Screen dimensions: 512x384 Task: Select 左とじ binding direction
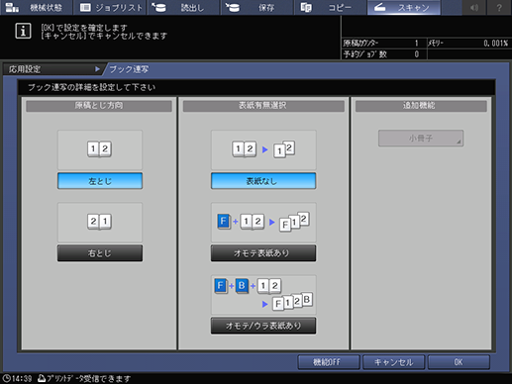point(100,181)
